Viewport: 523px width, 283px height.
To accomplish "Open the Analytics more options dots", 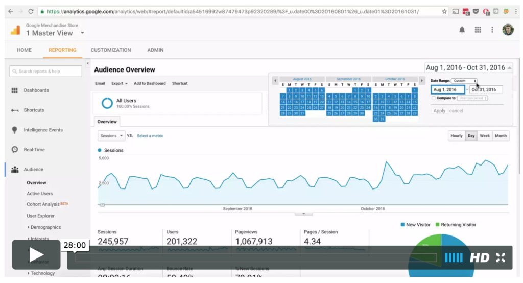I will [x=492, y=30].
